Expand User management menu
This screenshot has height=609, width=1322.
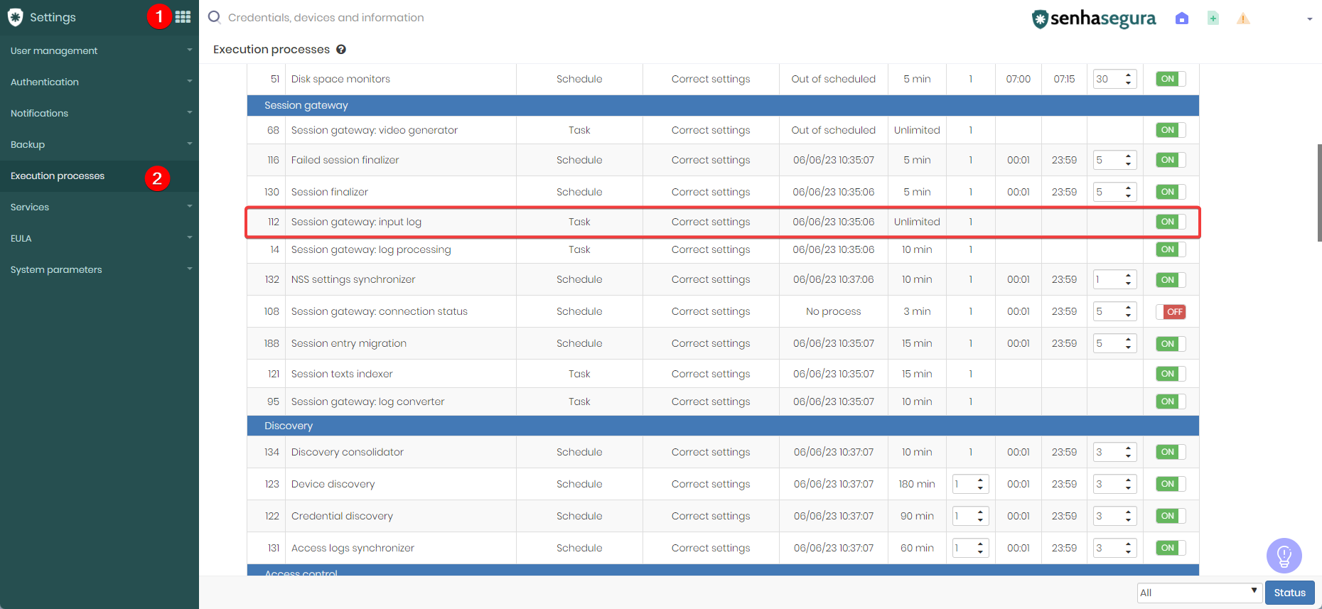[100, 50]
